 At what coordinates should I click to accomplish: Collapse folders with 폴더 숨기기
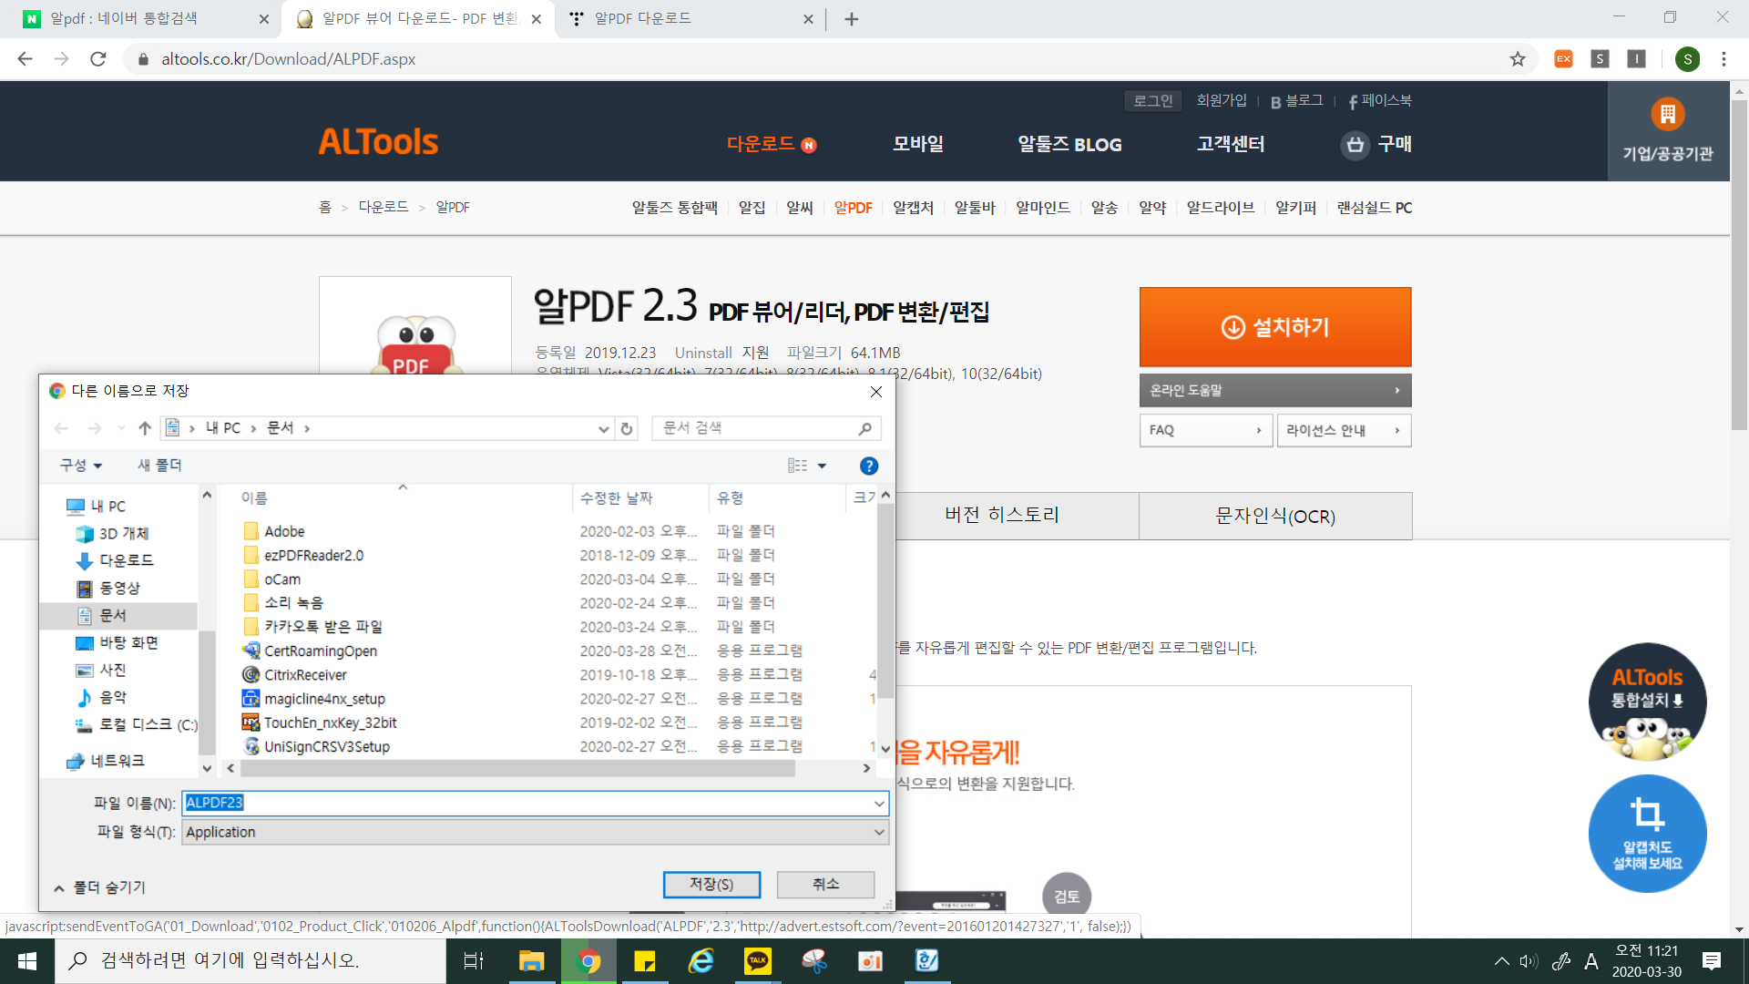(x=100, y=887)
